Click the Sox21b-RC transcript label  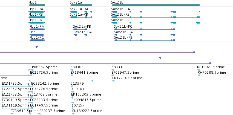(x=120, y=20)
